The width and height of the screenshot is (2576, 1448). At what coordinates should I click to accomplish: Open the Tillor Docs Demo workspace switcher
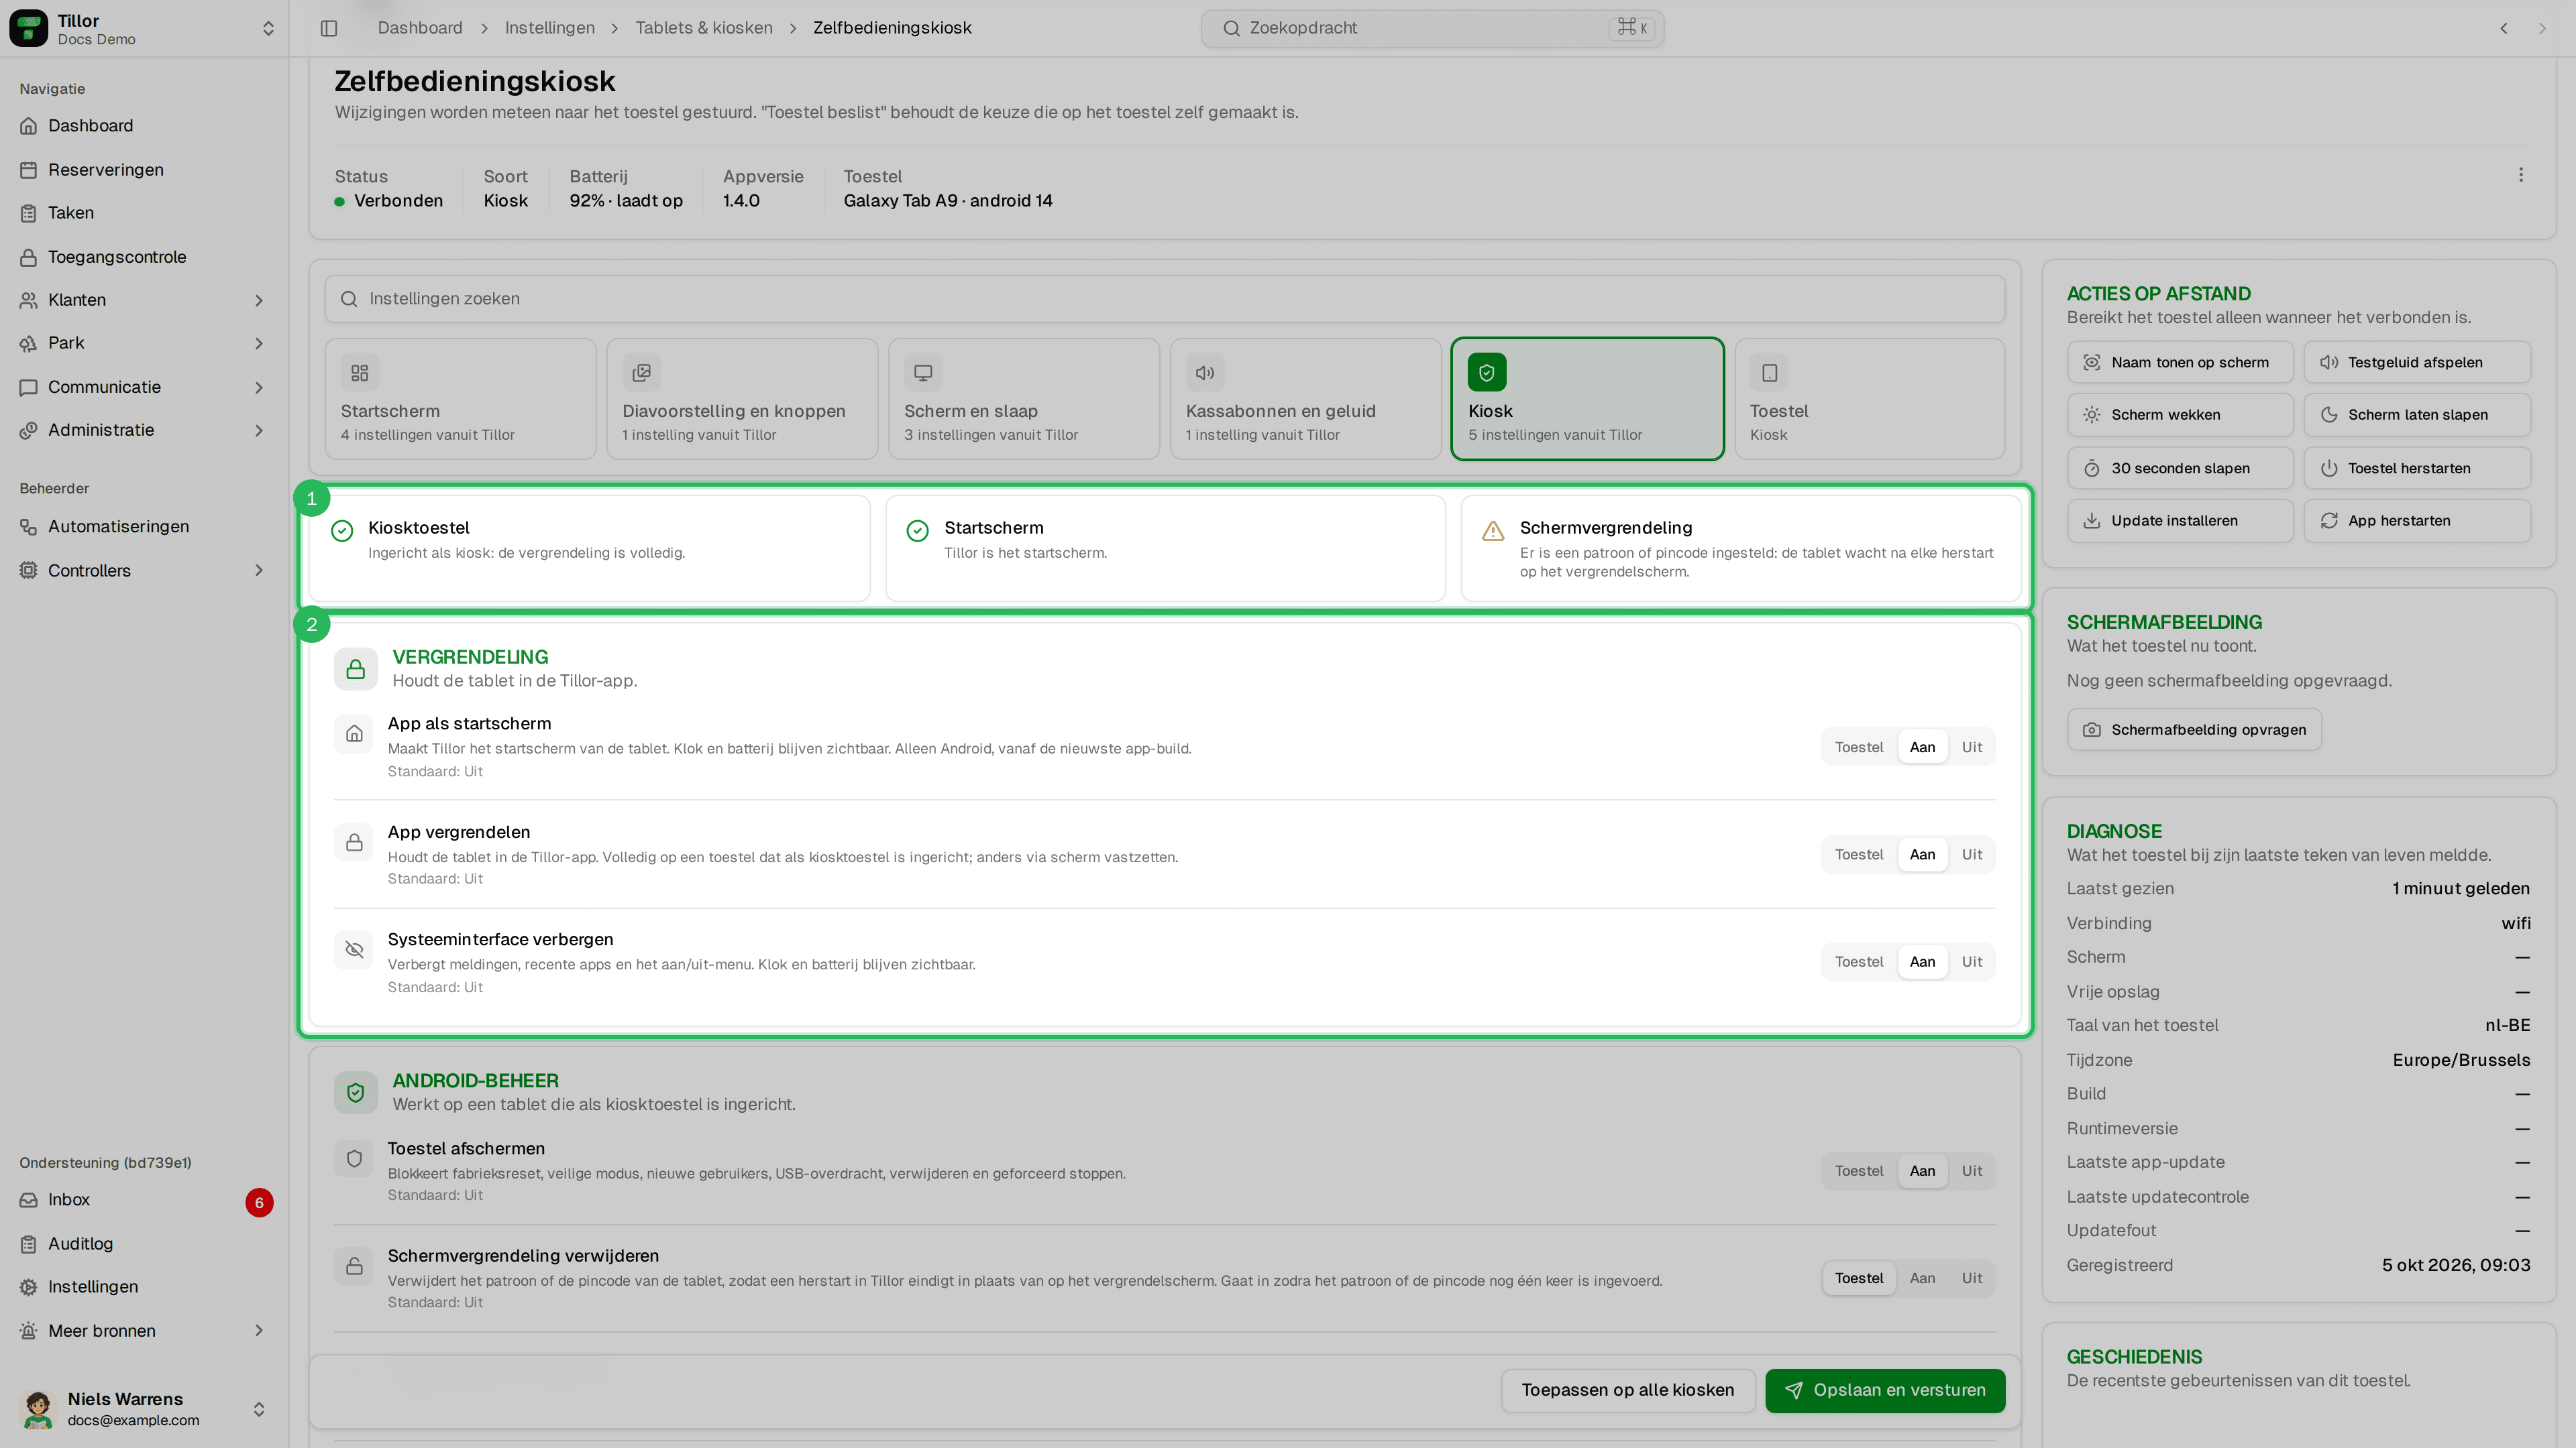point(144,29)
